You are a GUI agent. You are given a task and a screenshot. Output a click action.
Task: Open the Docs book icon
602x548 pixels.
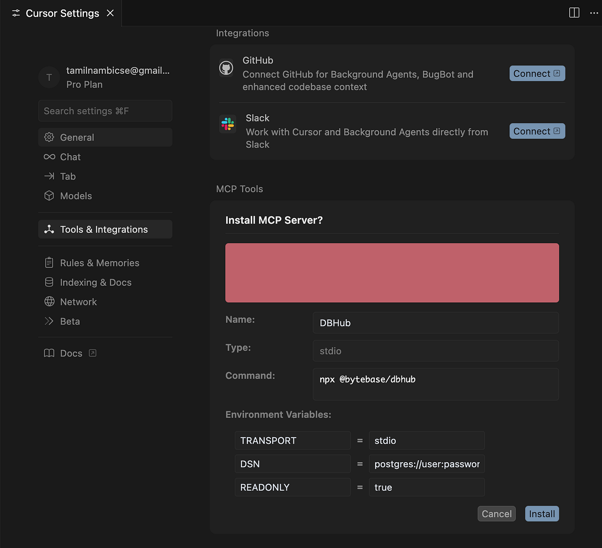point(49,353)
